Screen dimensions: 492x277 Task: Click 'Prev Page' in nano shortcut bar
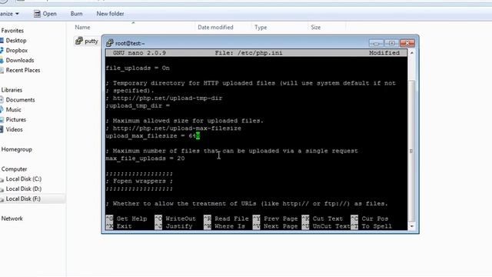tap(281, 219)
